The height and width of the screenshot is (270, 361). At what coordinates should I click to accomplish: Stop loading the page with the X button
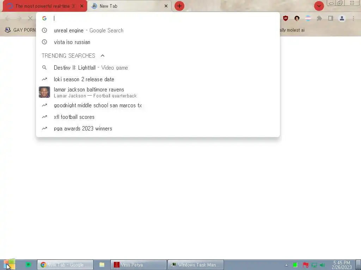point(30,18)
